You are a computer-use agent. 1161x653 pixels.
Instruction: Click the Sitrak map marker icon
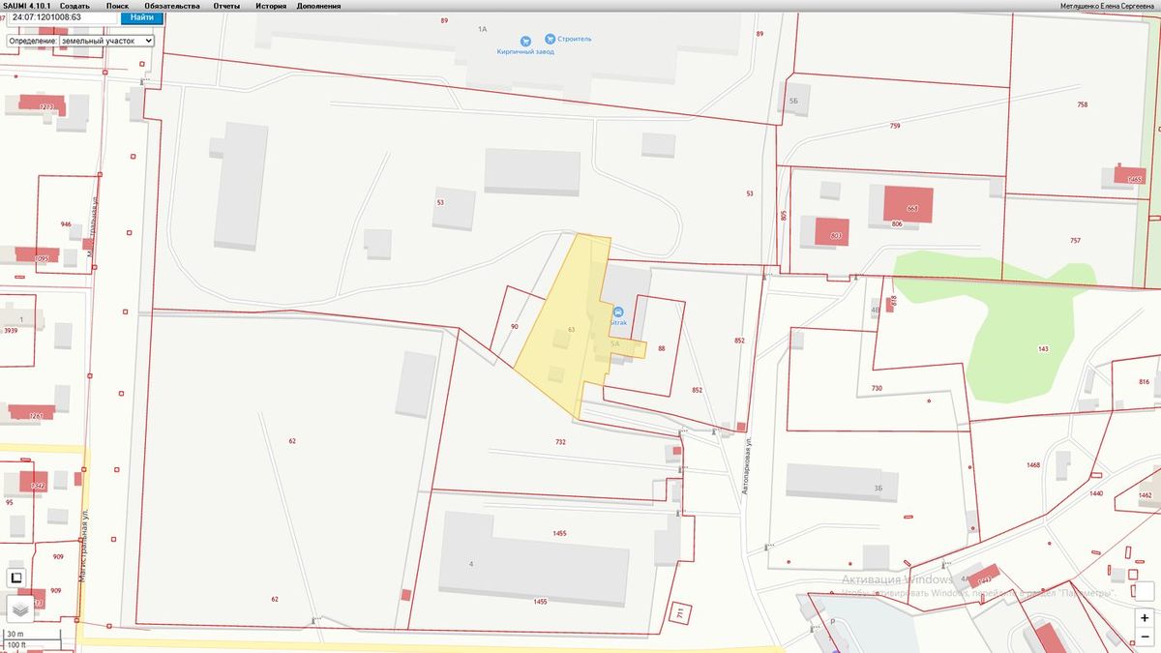point(618,311)
